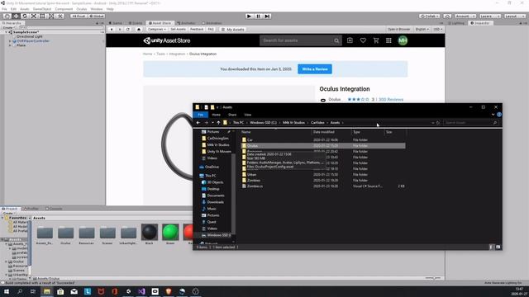529x297 pixels.
Task: Click the Feedback button
Action: point(197,30)
